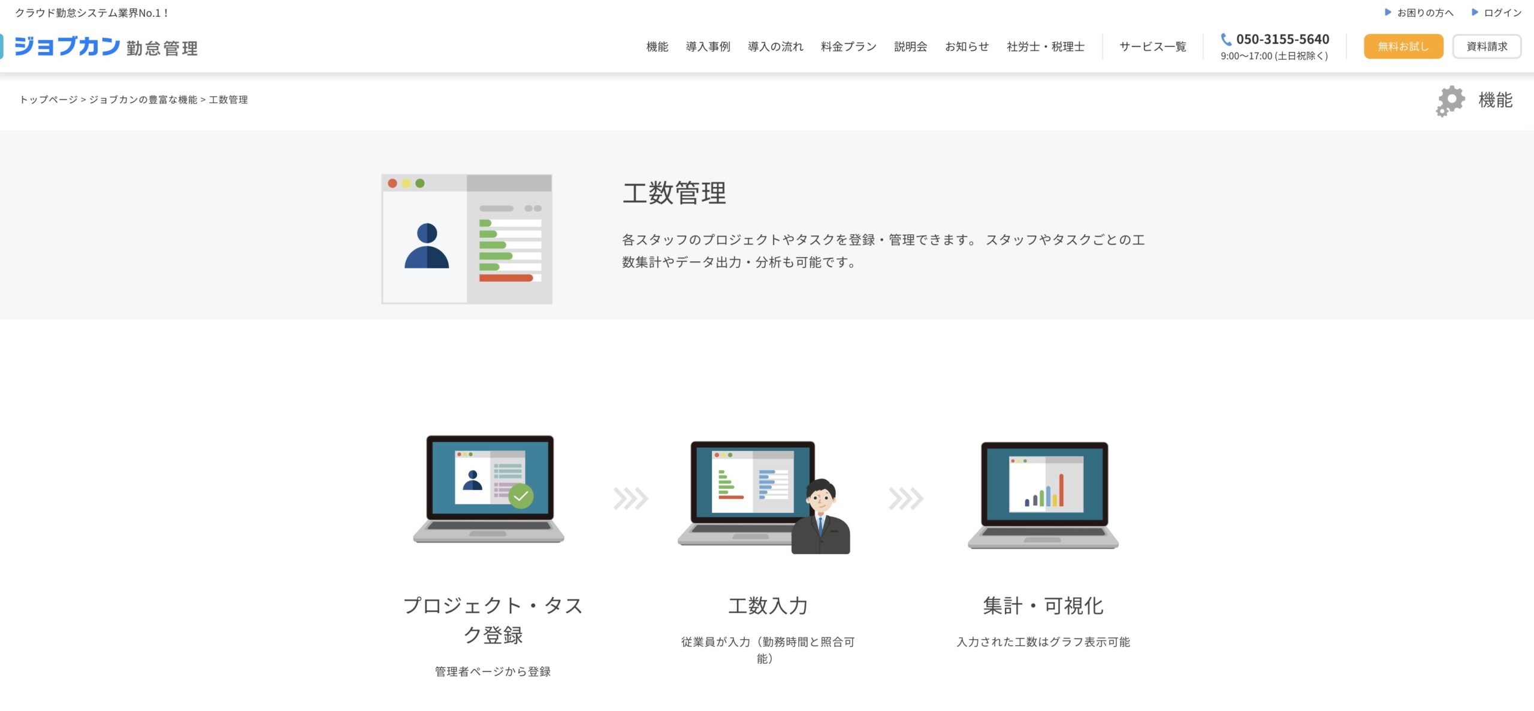1534x711 pixels.
Task: Click the 工数管理 page heading
Action: click(674, 193)
